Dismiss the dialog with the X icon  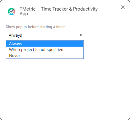(123, 7)
